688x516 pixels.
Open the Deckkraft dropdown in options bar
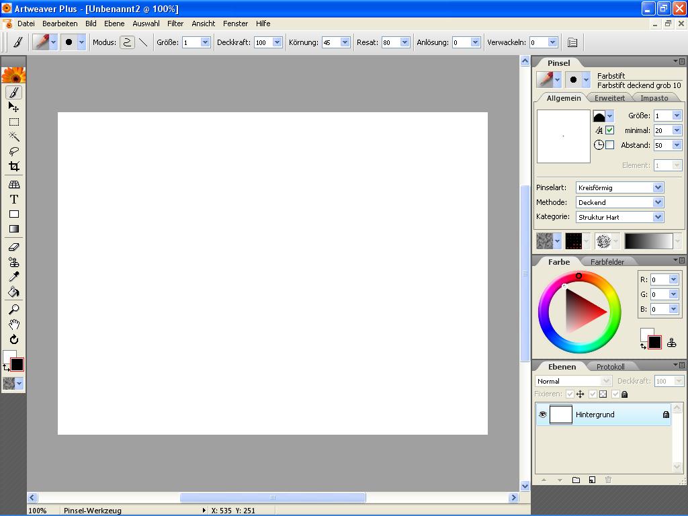(277, 42)
